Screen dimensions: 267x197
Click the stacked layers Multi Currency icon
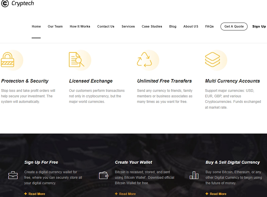pyautogui.click(x=212, y=59)
